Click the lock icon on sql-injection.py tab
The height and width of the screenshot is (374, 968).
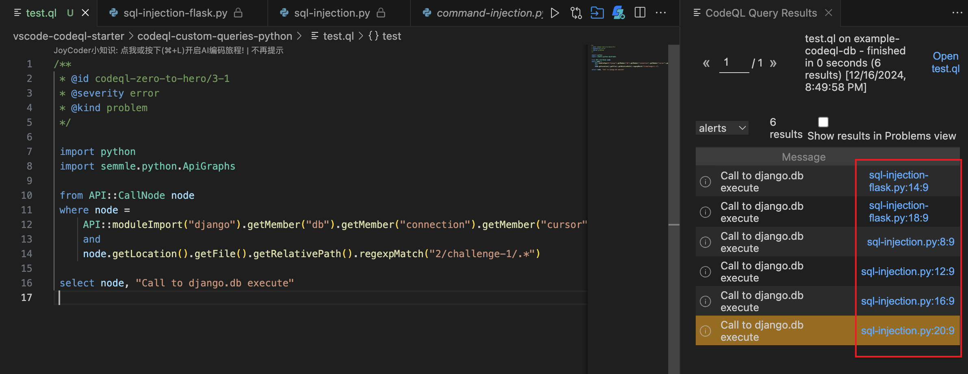pyautogui.click(x=381, y=13)
